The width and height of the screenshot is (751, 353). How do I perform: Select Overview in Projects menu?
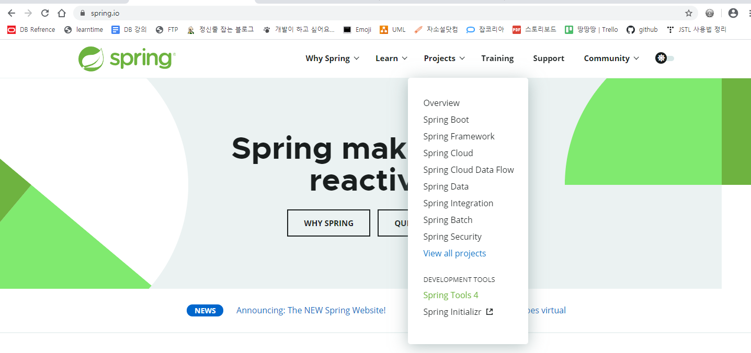[441, 103]
